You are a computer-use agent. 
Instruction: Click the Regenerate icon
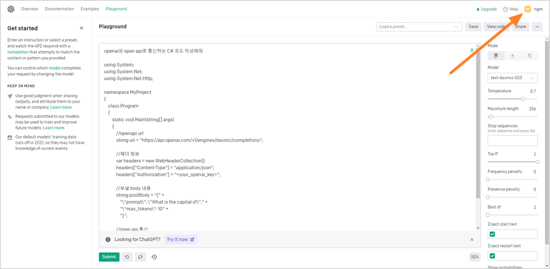click(x=140, y=257)
